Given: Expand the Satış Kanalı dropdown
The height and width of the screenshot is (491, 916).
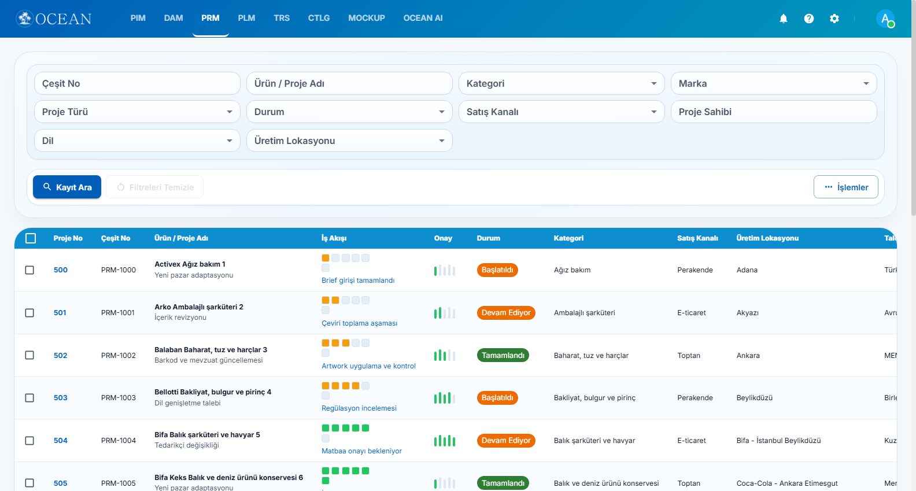Looking at the screenshot, I should (x=562, y=112).
